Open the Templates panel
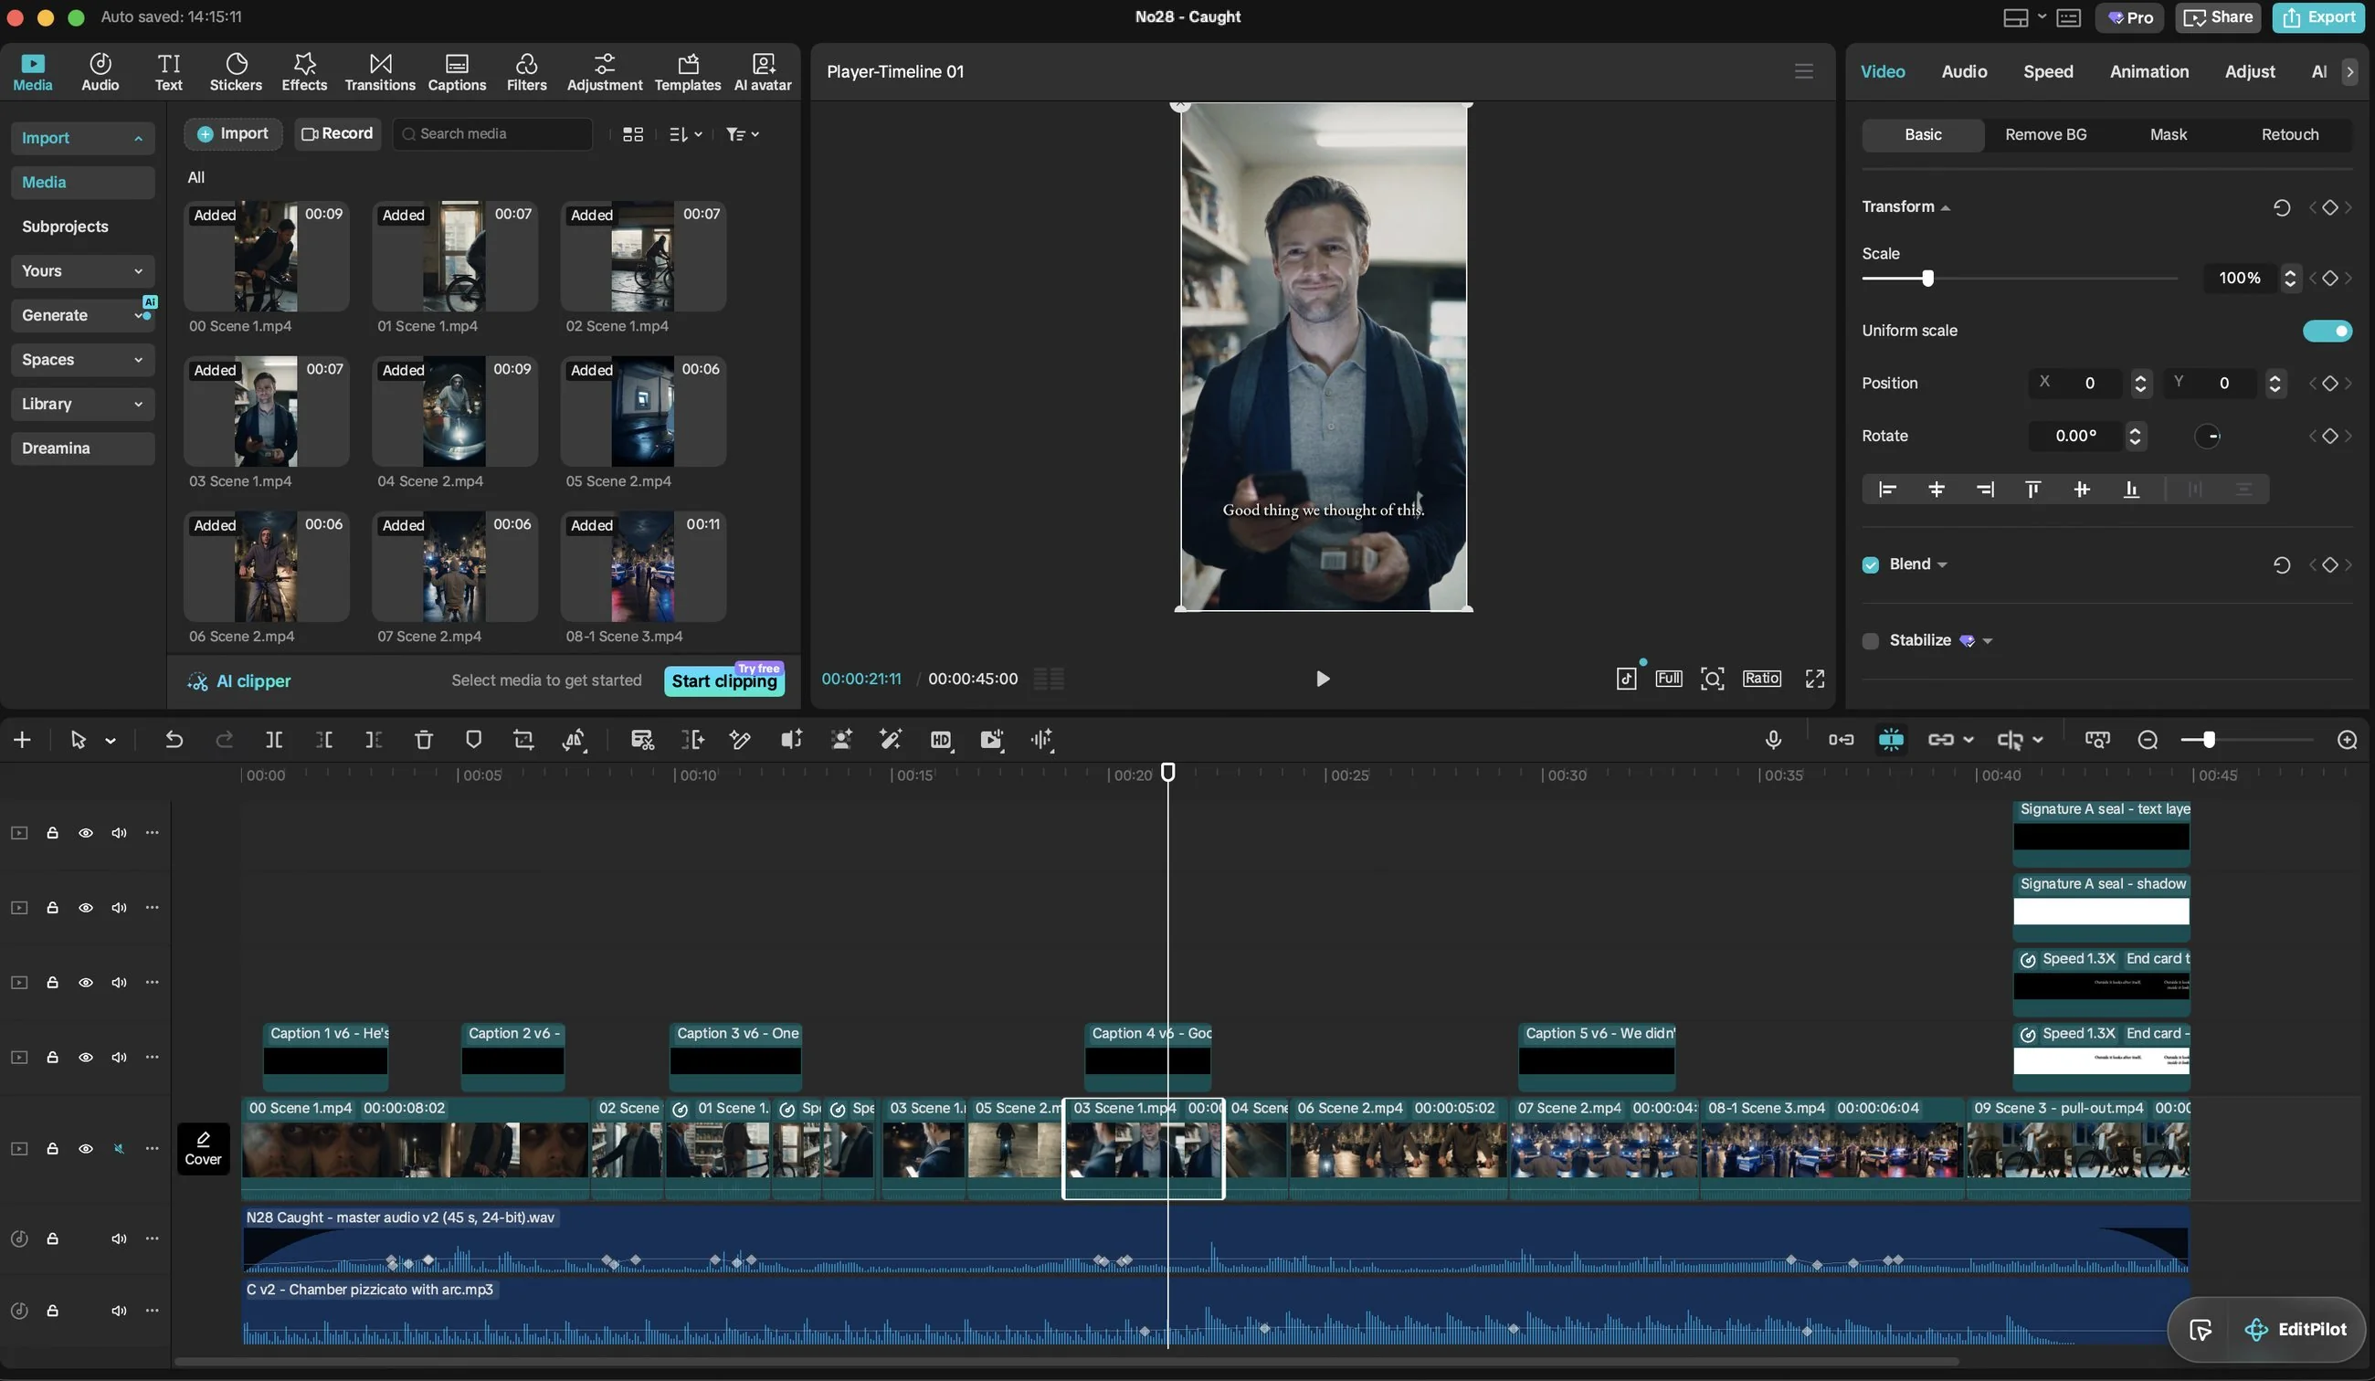 pos(688,71)
